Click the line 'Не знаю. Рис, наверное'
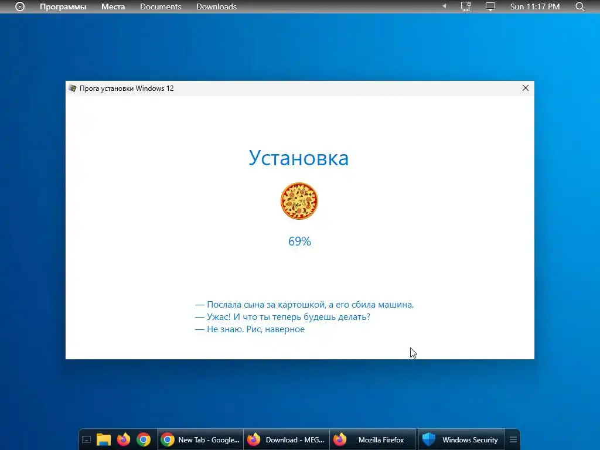 [250, 329]
